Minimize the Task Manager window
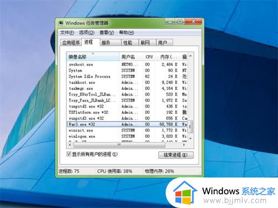The height and width of the screenshot is (208, 278). (170, 22)
